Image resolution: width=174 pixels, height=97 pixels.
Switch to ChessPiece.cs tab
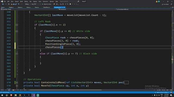point(46,7)
